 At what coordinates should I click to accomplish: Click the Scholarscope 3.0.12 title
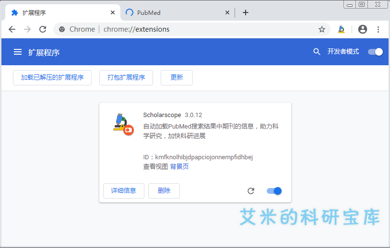click(173, 115)
